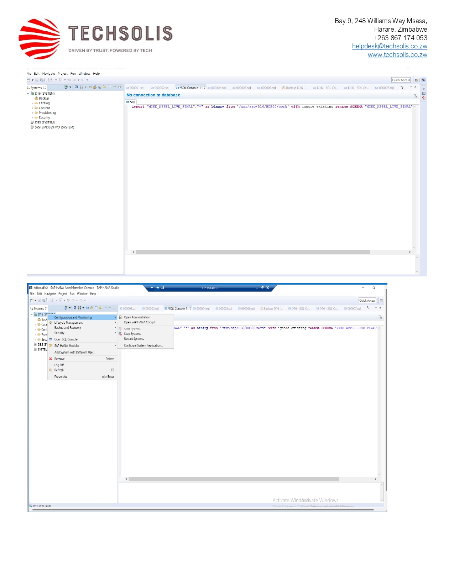454x587 pixels.
Task: Switch to Backup D16 tab in upper screenshot
Action: click(294, 88)
